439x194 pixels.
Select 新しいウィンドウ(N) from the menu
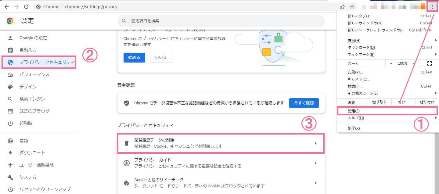click(387, 23)
